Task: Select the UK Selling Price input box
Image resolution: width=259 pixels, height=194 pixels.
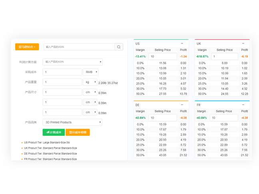Action: pos(224,56)
